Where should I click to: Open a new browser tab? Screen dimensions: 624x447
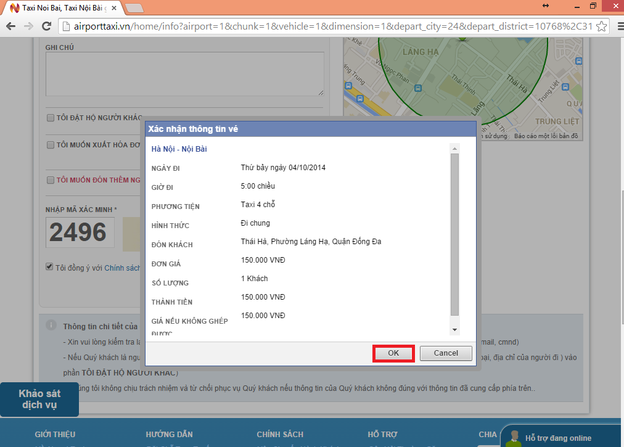click(134, 8)
